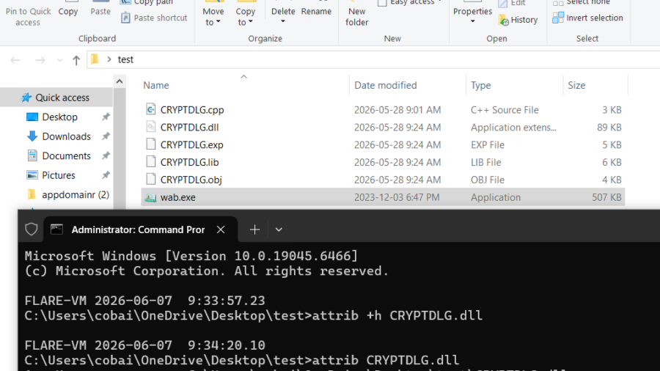This screenshot has width=660, height=371.
Task: Click the pin icon next to Downloads
Action: coord(106,136)
